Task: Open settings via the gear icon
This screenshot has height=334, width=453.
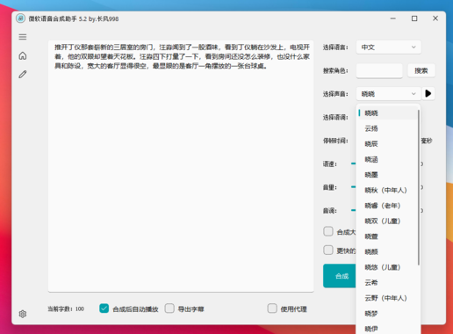Action: (23, 314)
